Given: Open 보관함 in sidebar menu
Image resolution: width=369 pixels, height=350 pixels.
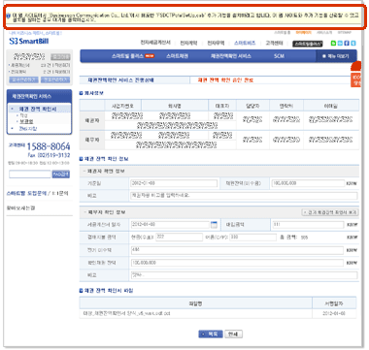Looking at the screenshot, I should coord(26,121).
